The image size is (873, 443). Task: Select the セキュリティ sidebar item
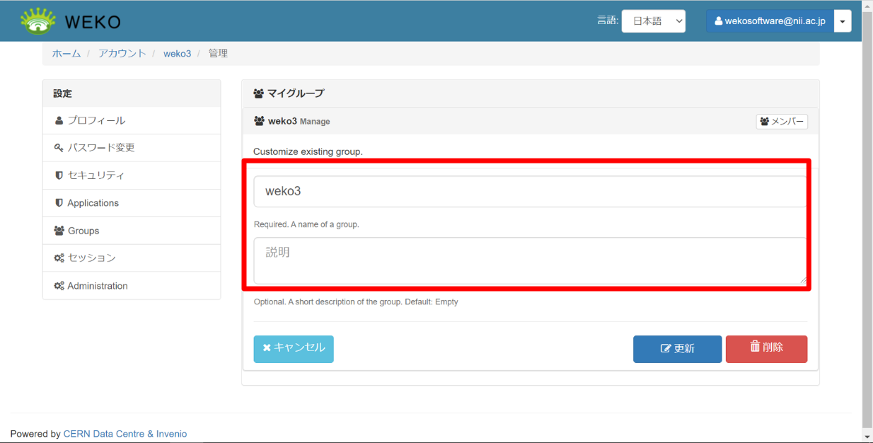point(96,176)
